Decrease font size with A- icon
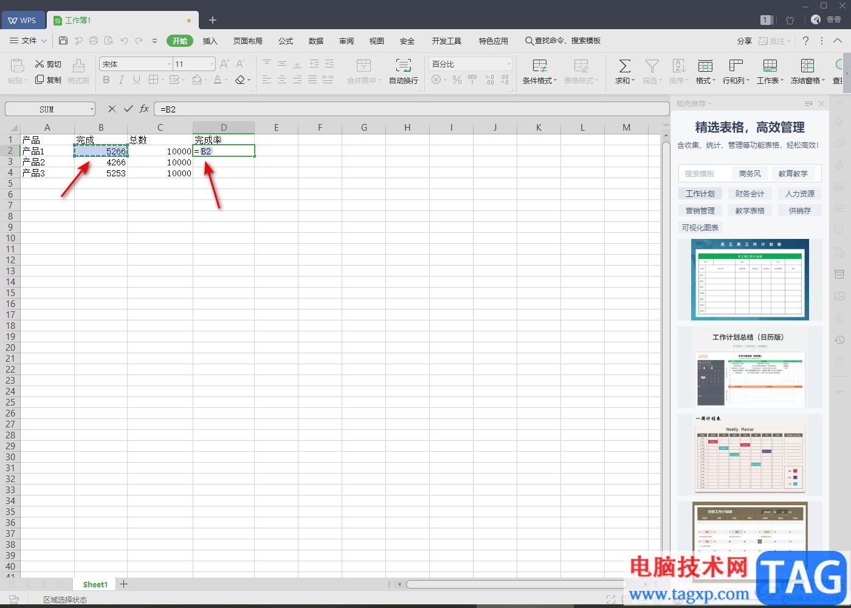 click(240, 64)
